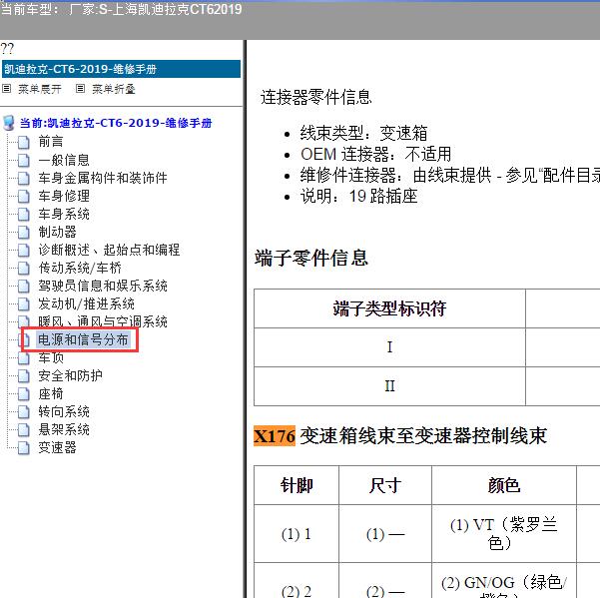
Task: Click the 菜单折叠 collapse-menu icon
Action: click(80, 89)
